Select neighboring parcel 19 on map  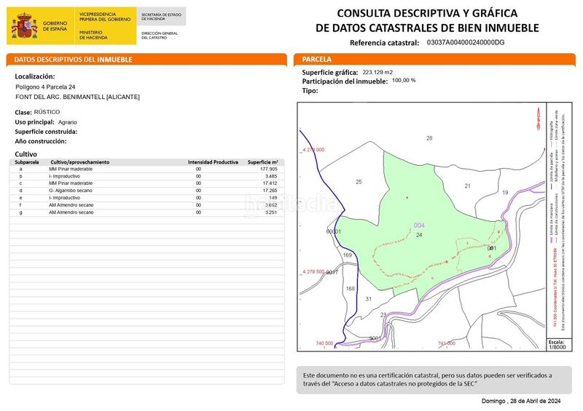pyautogui.click(x=504, y=192)
